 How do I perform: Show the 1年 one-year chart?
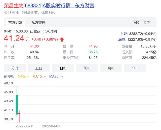click(x=135, y=68)
